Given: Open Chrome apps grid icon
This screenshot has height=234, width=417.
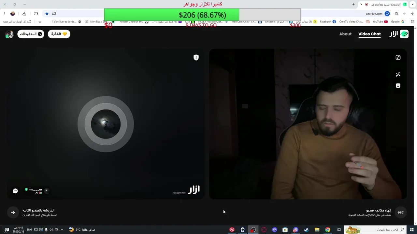Looking at the screenshot, I should pyautogui.click(x=412, y=22).
